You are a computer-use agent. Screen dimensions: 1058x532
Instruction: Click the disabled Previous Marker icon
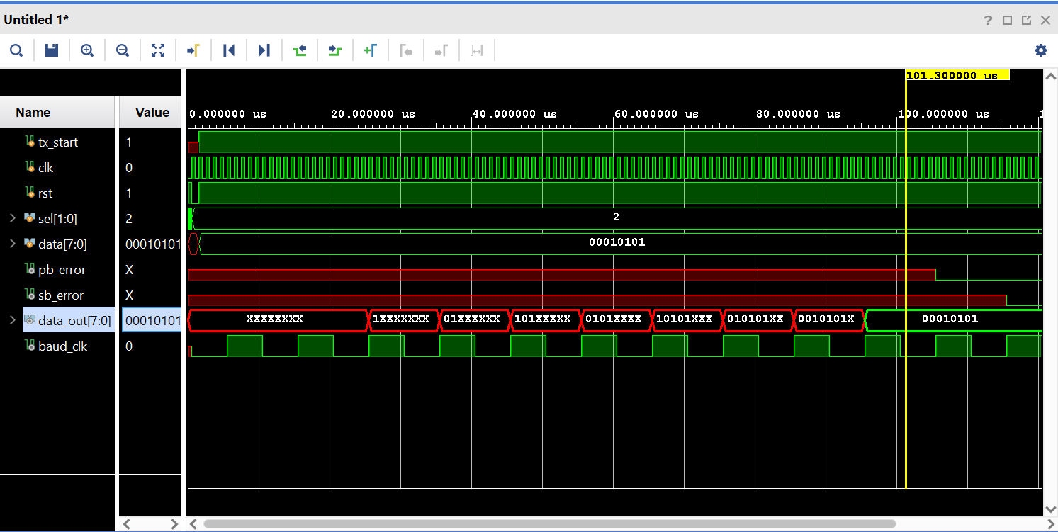(x=406, y=50)
